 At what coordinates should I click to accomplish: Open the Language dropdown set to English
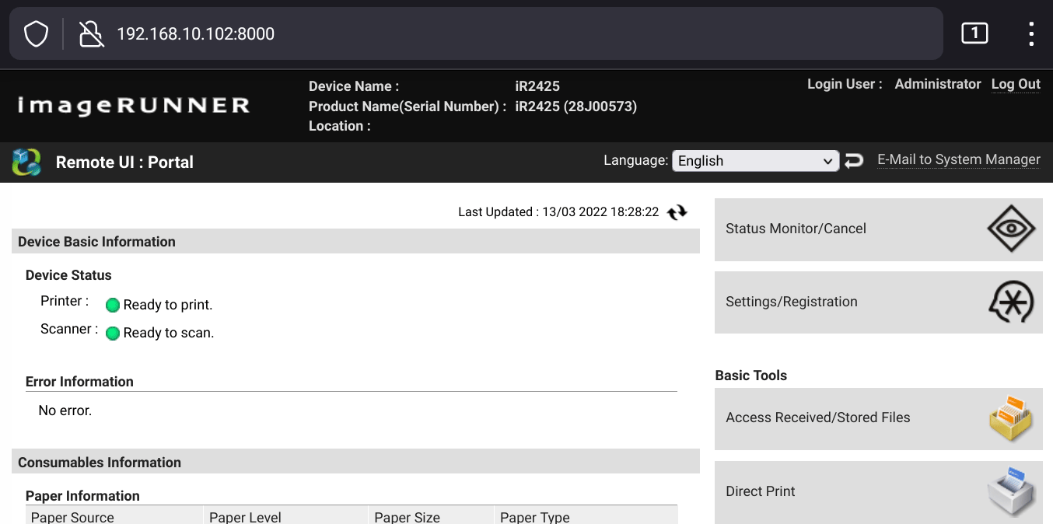[755, 161]
